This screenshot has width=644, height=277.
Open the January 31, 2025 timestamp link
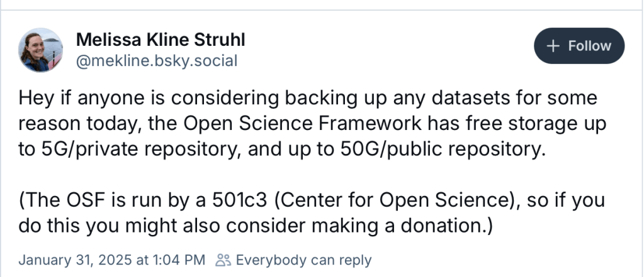(x=112, y=260)
